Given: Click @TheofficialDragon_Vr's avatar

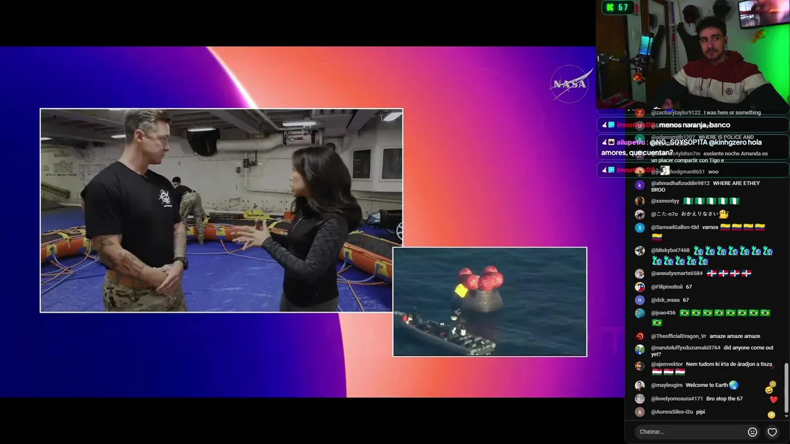Looking at the screenshot, I should pos(639,336).
